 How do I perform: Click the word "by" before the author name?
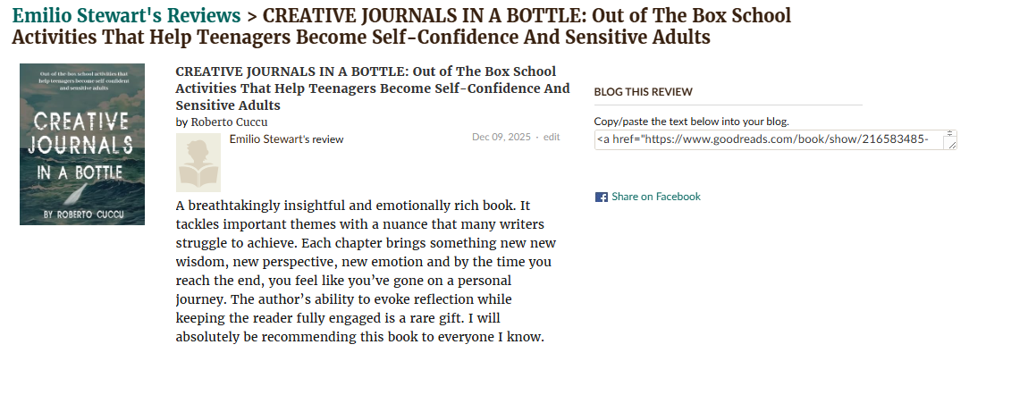click(182, 122)
